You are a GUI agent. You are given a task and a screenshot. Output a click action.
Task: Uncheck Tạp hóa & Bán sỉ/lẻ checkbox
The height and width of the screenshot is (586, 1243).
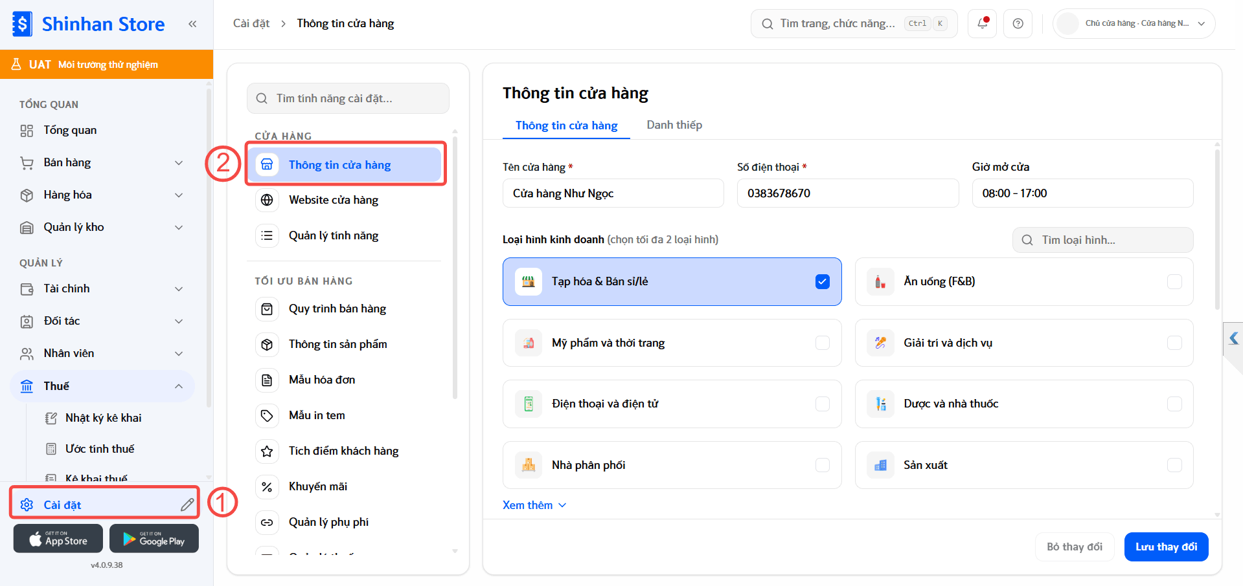[823, 281]
